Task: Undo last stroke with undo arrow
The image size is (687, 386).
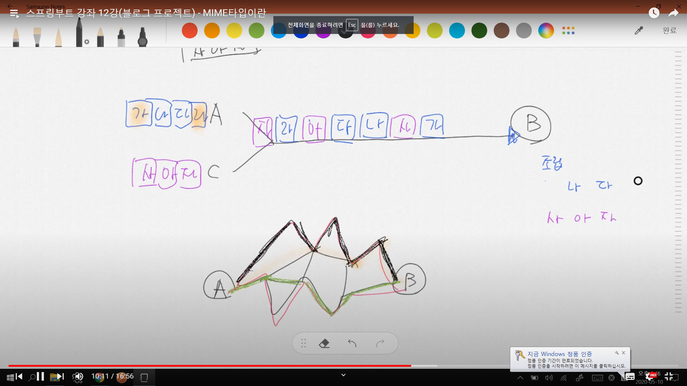Action: [x=352, y=343]
